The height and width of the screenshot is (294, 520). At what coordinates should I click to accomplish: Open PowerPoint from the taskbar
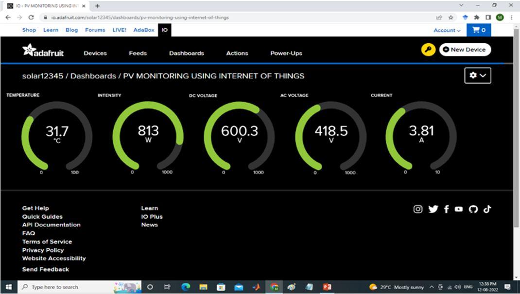(327, 287)
